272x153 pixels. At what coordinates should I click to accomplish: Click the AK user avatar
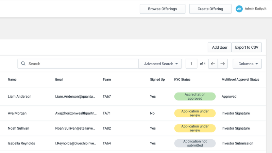coord(239,9)
